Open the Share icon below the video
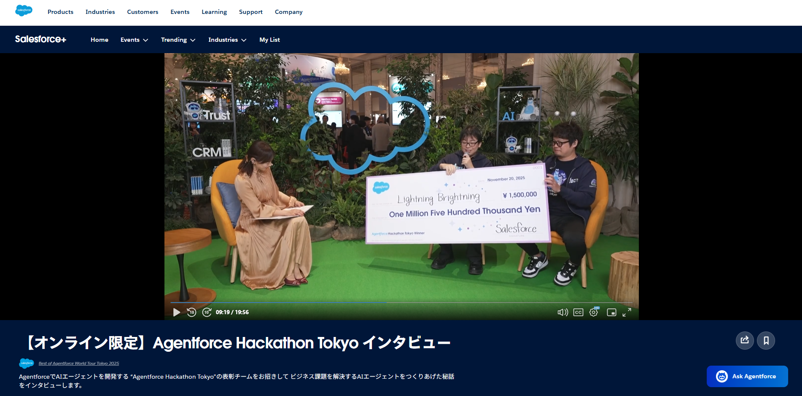The image size is (802, 396). [x=745, y=340]
